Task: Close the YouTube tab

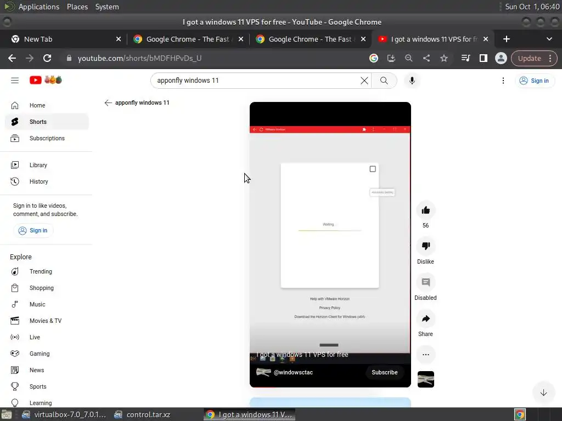Action: tap(486, 39)
